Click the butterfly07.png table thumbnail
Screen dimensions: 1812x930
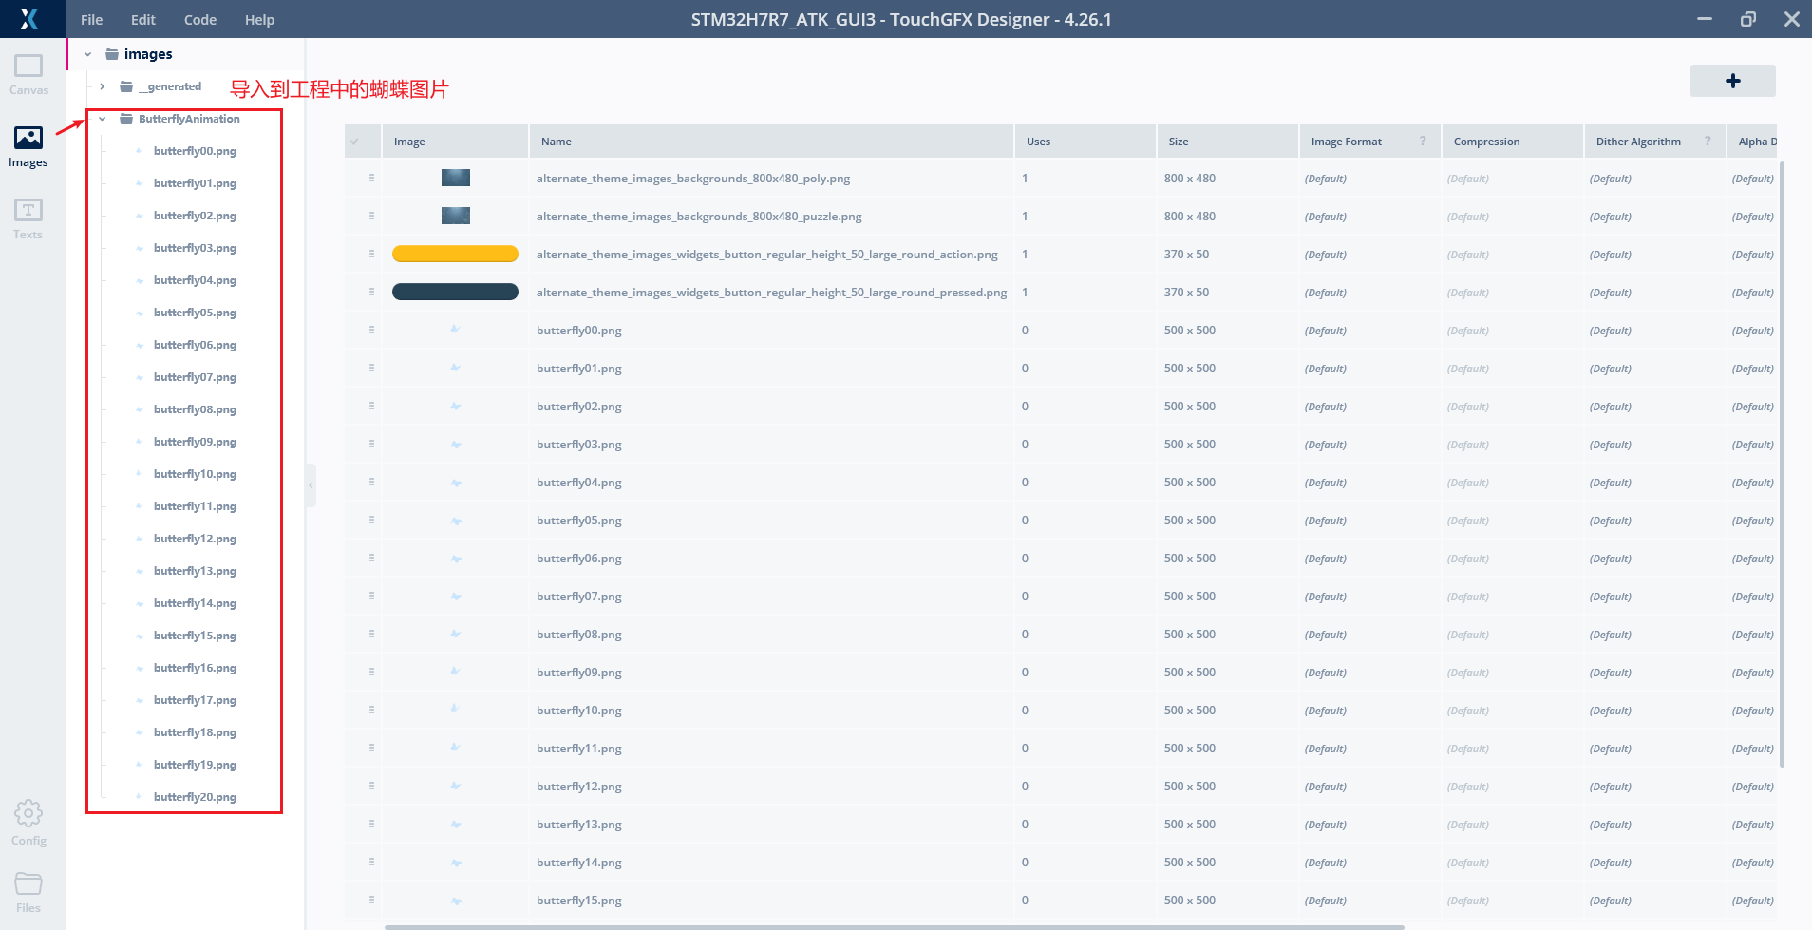(455, 596)
